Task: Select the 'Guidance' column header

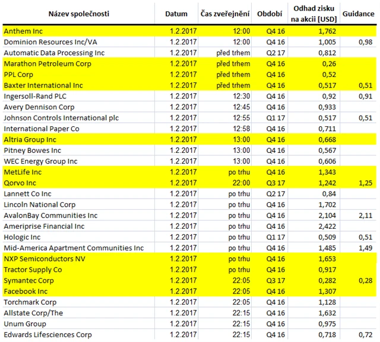Action: (x=360, y=14)
